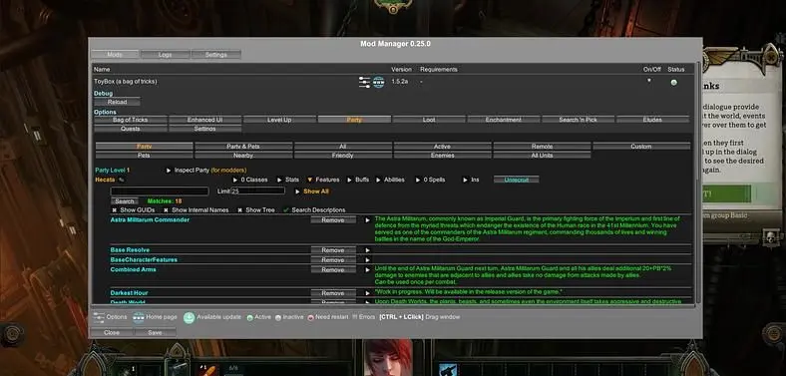
Task: Expand the Stats section
Action: pos(279,180)
